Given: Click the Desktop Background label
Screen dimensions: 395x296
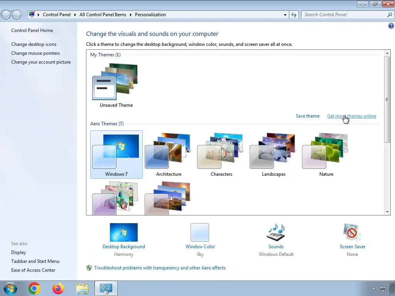Looking at the screenshot, I should tap(124, 247).
